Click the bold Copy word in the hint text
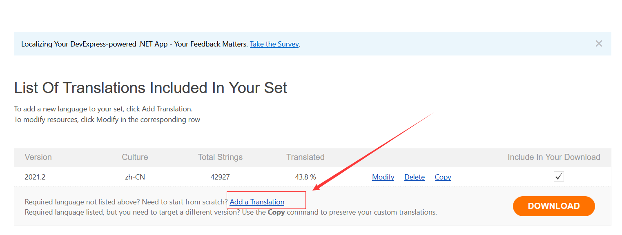Screen dimensions: 622x235 [276, 212]
